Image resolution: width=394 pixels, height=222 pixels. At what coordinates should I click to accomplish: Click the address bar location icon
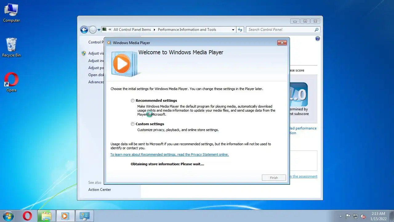105,30
